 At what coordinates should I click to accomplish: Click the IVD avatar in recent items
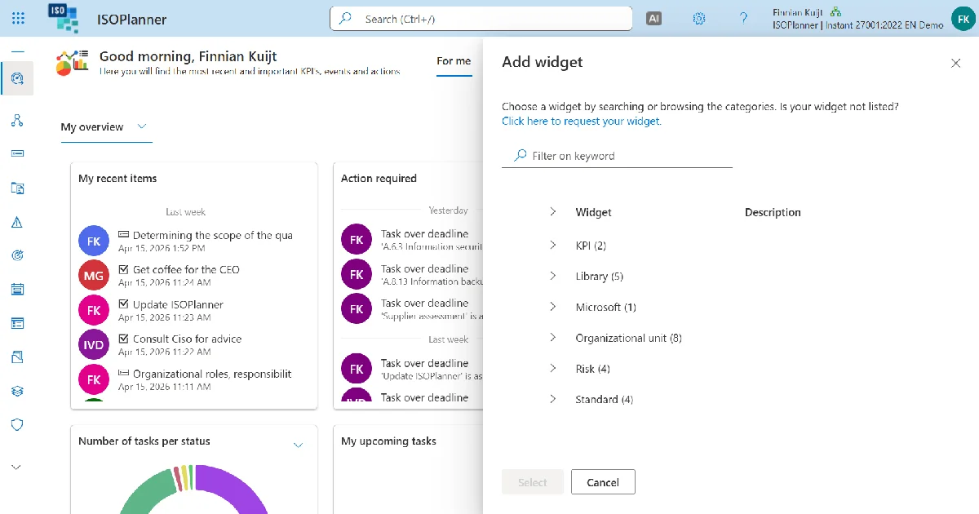tap(94, 345)
